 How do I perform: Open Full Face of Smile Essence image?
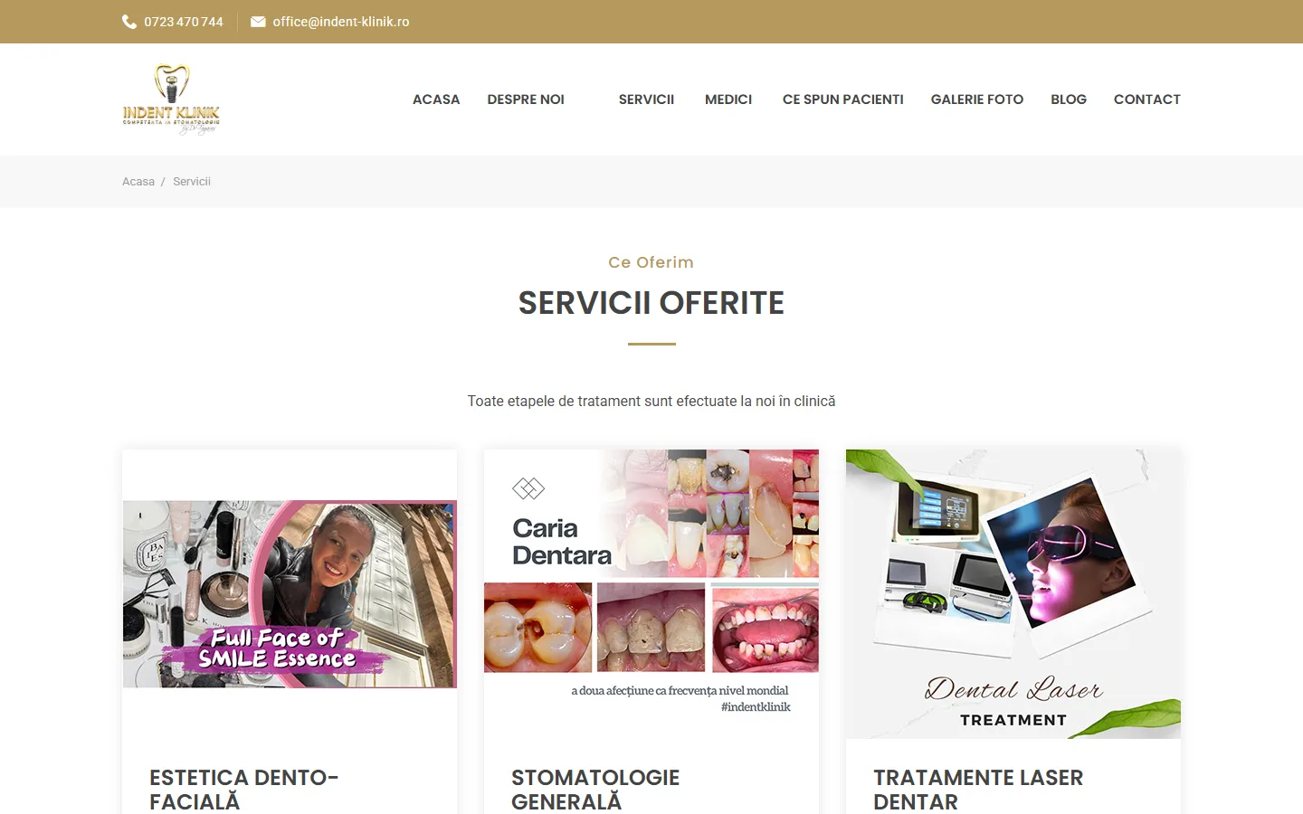(290, 594)
